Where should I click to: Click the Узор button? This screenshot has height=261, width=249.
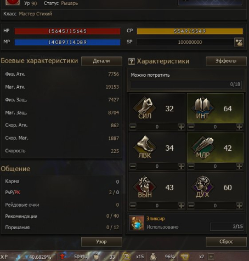(101, 242)
